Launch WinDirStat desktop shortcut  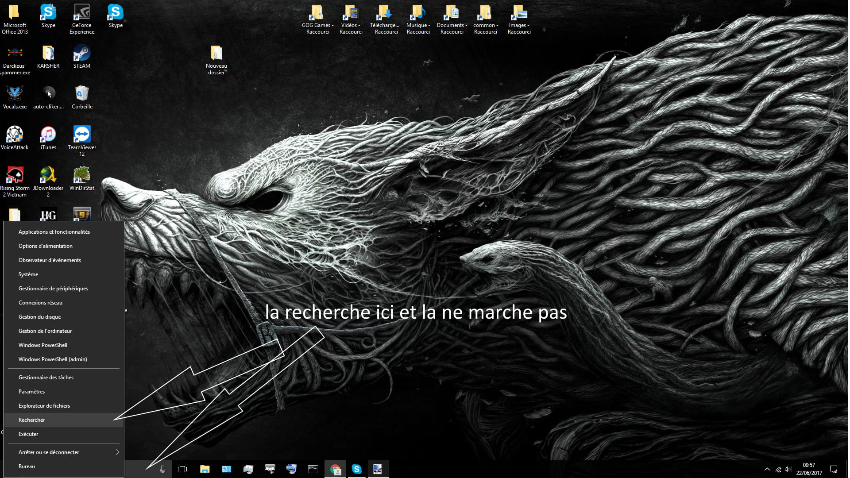click(x=82, y=179)
